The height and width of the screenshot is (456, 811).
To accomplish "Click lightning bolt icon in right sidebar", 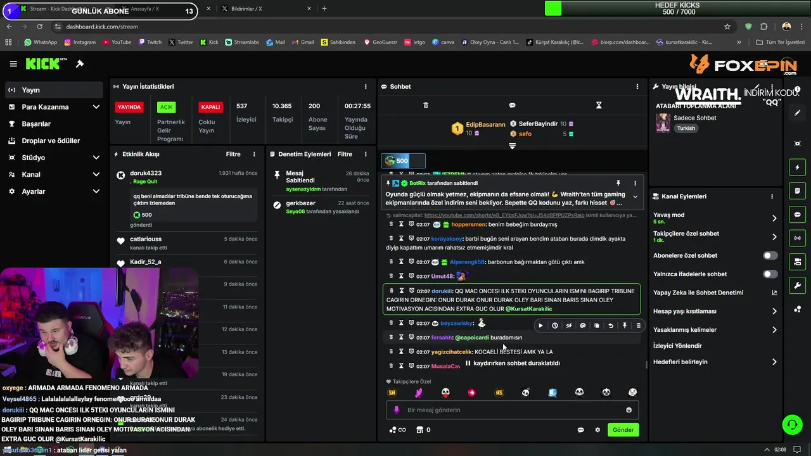I will [x=797, y=167].
